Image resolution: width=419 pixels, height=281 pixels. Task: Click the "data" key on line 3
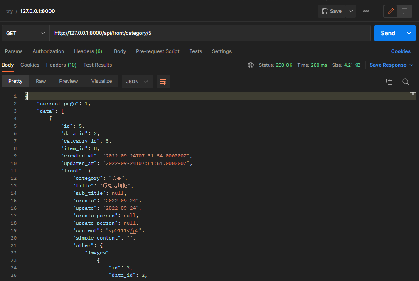pos(46,111)
